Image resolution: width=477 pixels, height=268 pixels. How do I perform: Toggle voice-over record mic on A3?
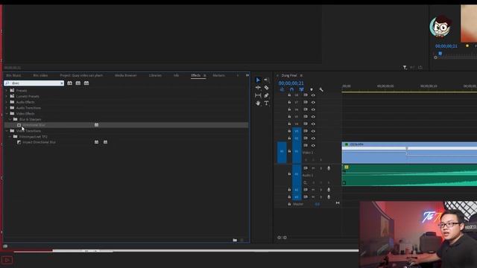point(329,197)
